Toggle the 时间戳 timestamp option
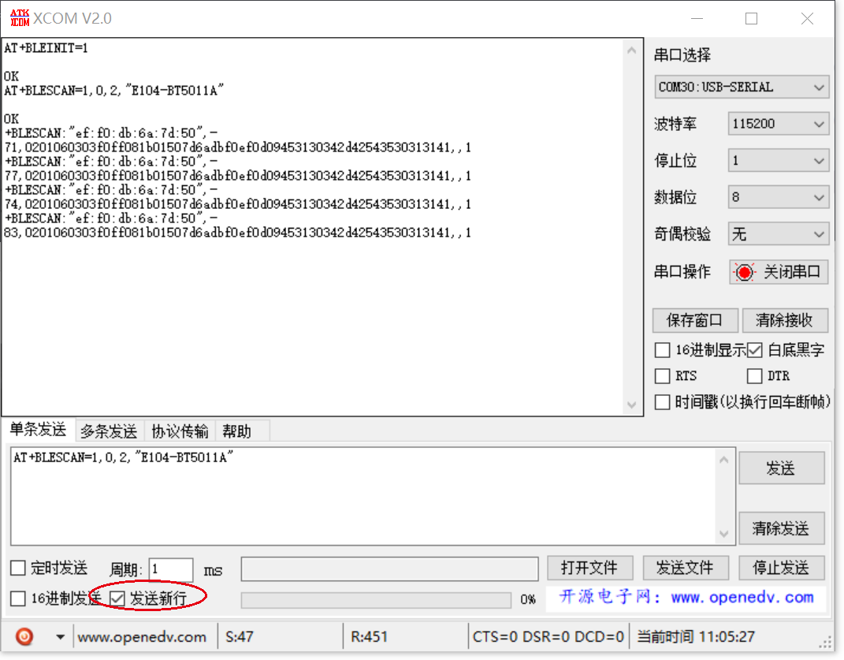The image size is (844, 660). click(x=662, y=402)
